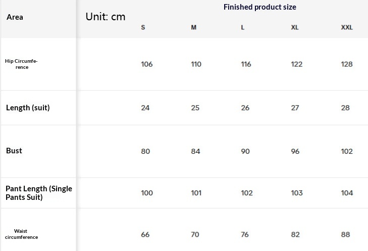Click the Bust row label
The height and width of the screenshot is (251, 368).
coord(14,151)
